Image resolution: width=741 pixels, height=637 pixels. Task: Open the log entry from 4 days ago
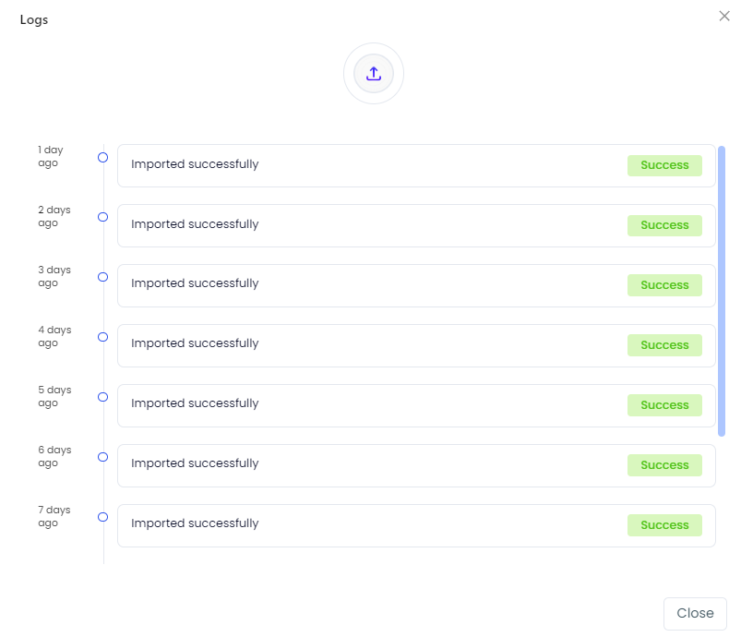pos(416,345)
